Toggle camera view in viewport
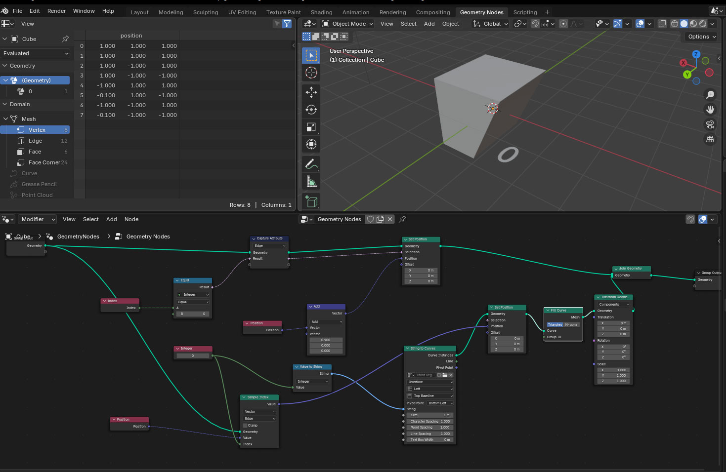726x472 pixels. 710,124
